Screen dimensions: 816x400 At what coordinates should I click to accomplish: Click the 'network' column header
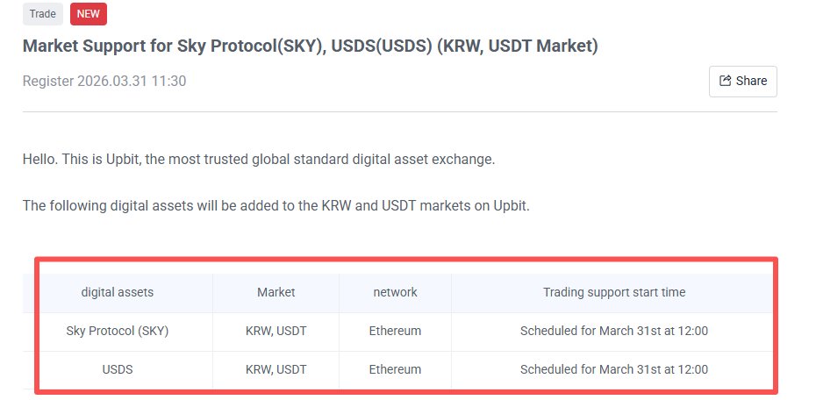pyautogui.click(x=395, y=292)
